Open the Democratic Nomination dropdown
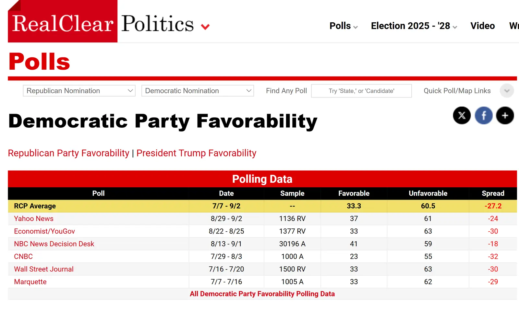This screenshot has height=312, width=519. click(198, 91)
